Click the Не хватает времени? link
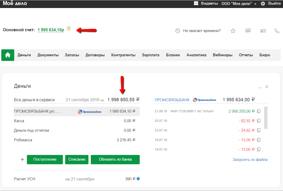 (202, 31)
